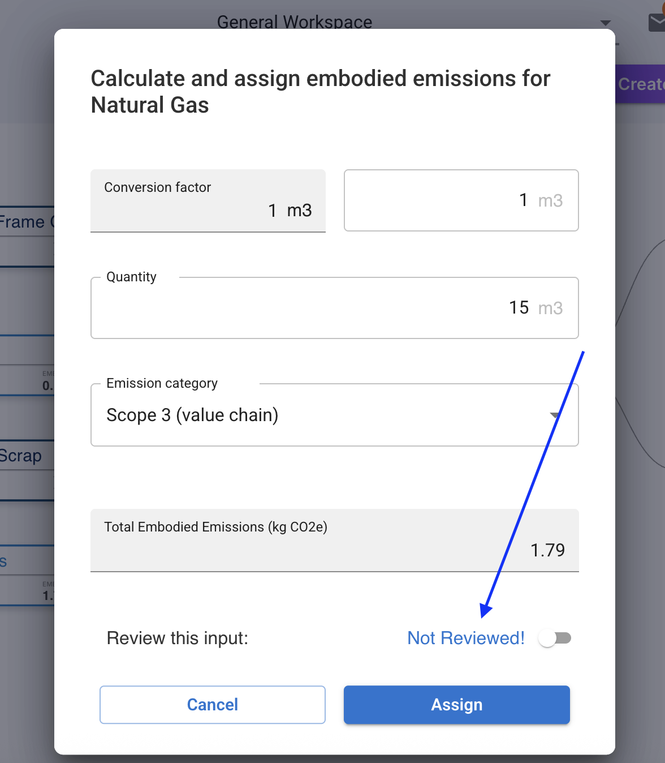Click the Quantity input field
The width and height of the screenshot is (665, 763).
tap(334, 308)
